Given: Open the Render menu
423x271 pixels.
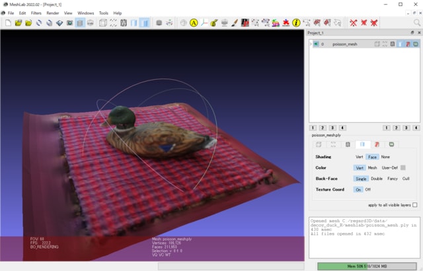Looking at the screenshot, I should 52,13.
